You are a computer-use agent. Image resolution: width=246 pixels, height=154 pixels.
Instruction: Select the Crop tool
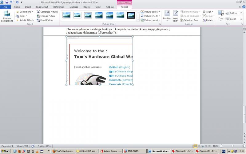click(221, 16)
